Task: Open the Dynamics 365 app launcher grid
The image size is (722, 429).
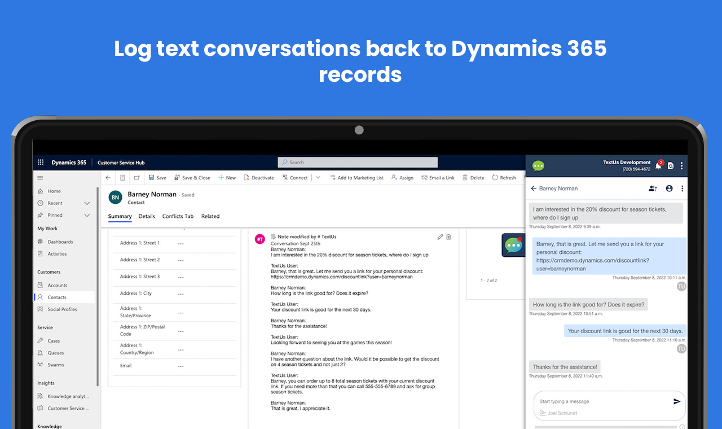Action: [x=41, y=163]
